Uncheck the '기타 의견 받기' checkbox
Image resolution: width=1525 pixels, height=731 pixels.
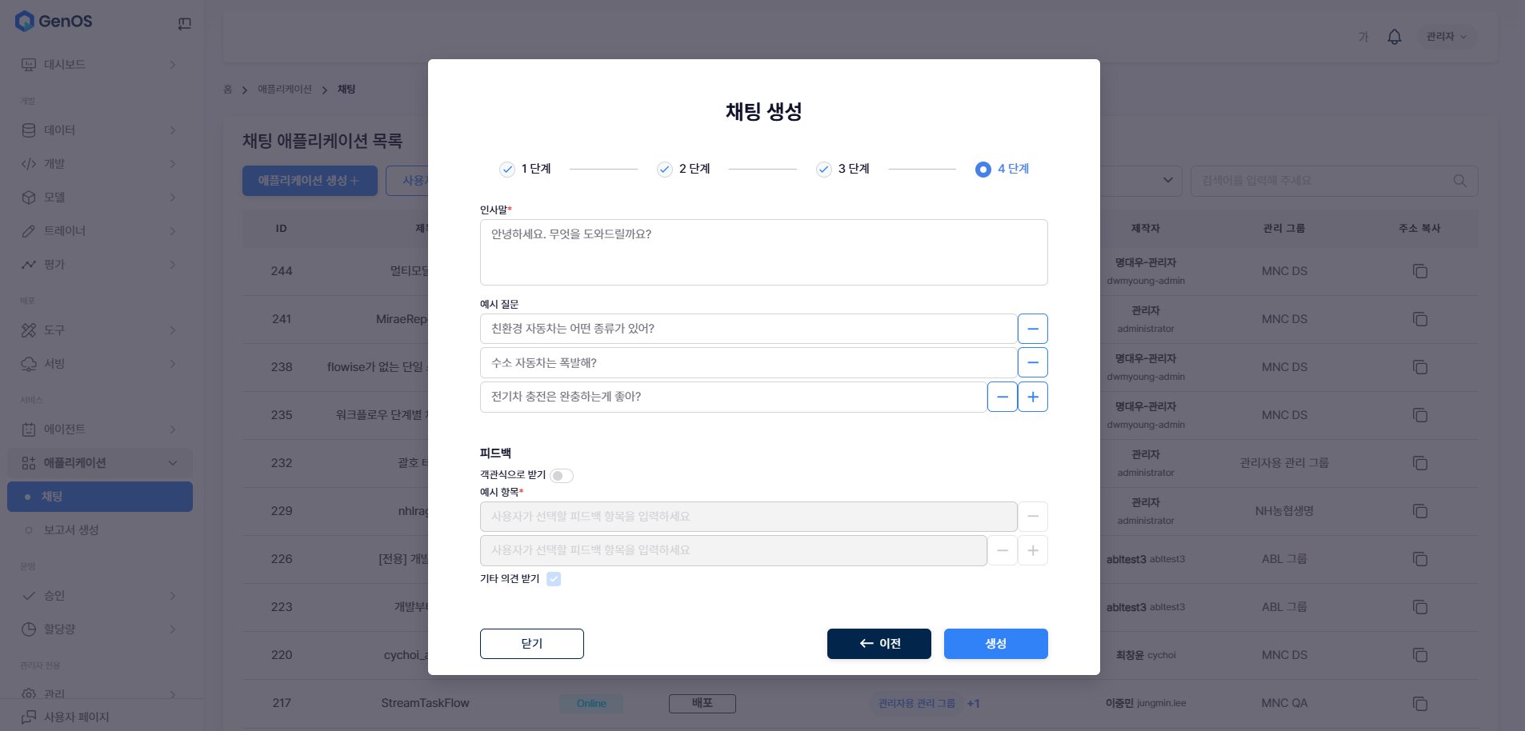(x=554, y=579)
